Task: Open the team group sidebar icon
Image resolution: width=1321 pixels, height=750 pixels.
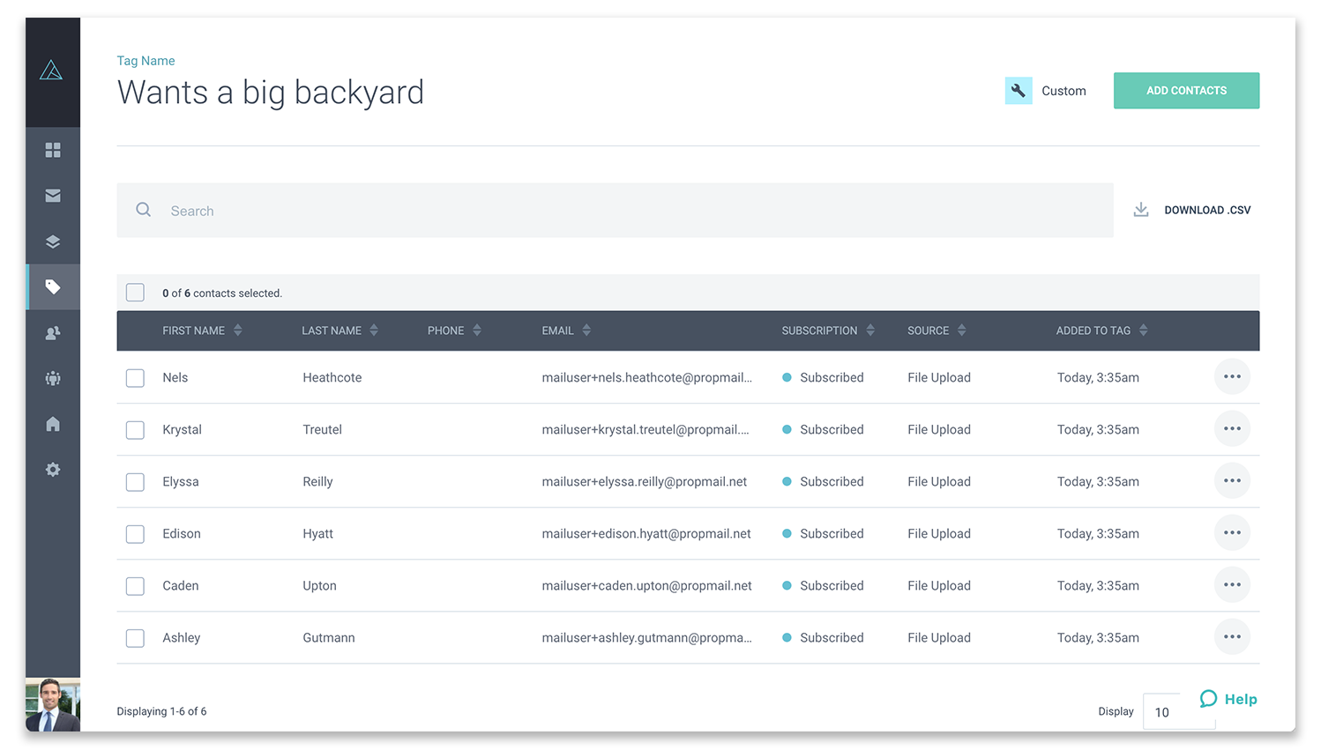Action: click(53, 378)
